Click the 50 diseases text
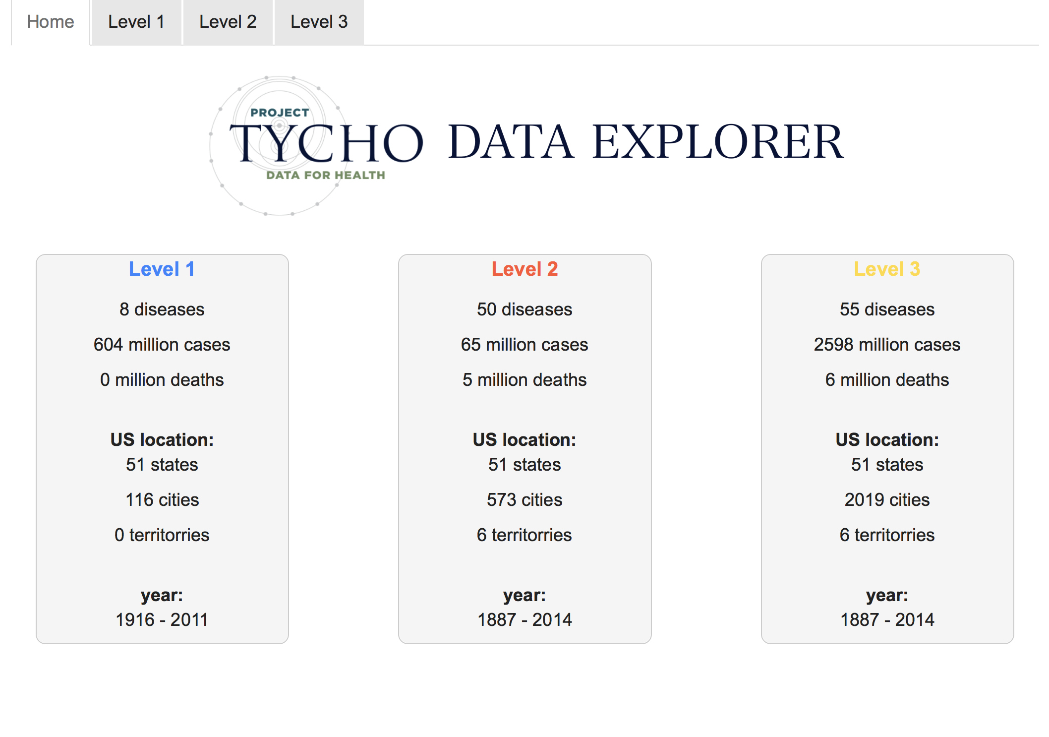The image size is (1049, 737). (524, 309)
